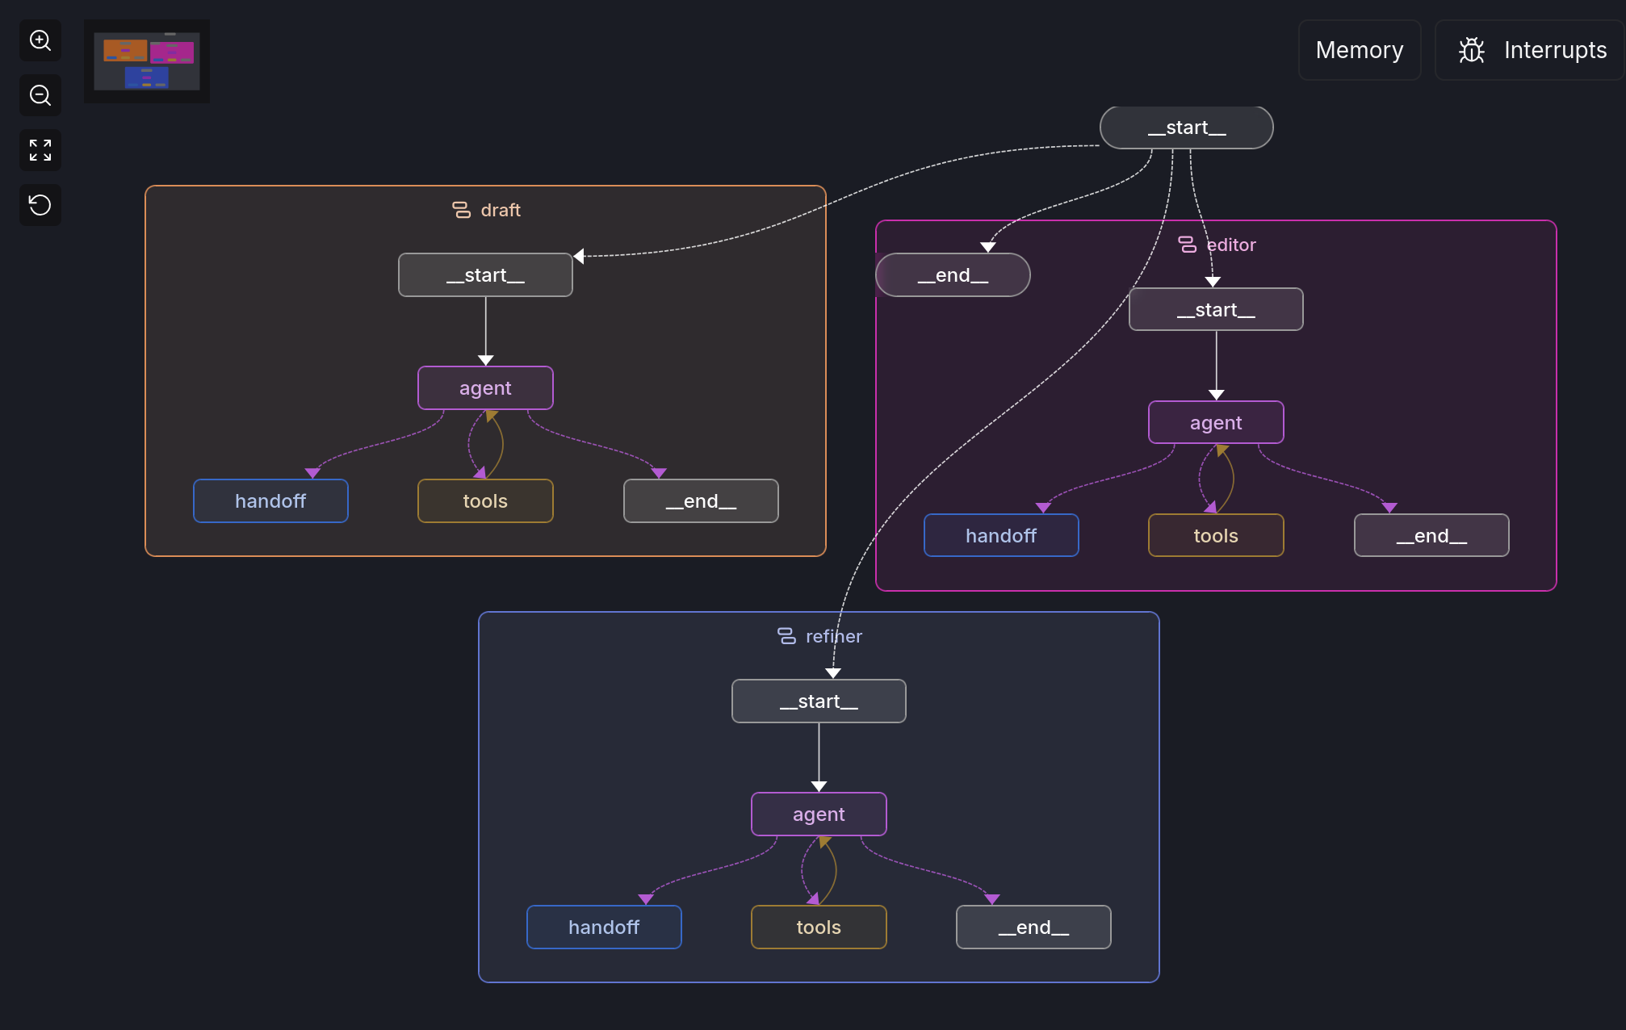Click the zoom out icon

[x=40, y=95]
